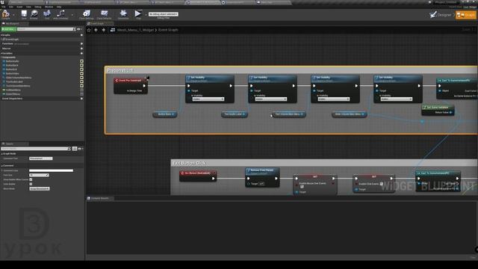Bookmark graph location with star icon
This screenshot has height=269, width=478.
89,30
